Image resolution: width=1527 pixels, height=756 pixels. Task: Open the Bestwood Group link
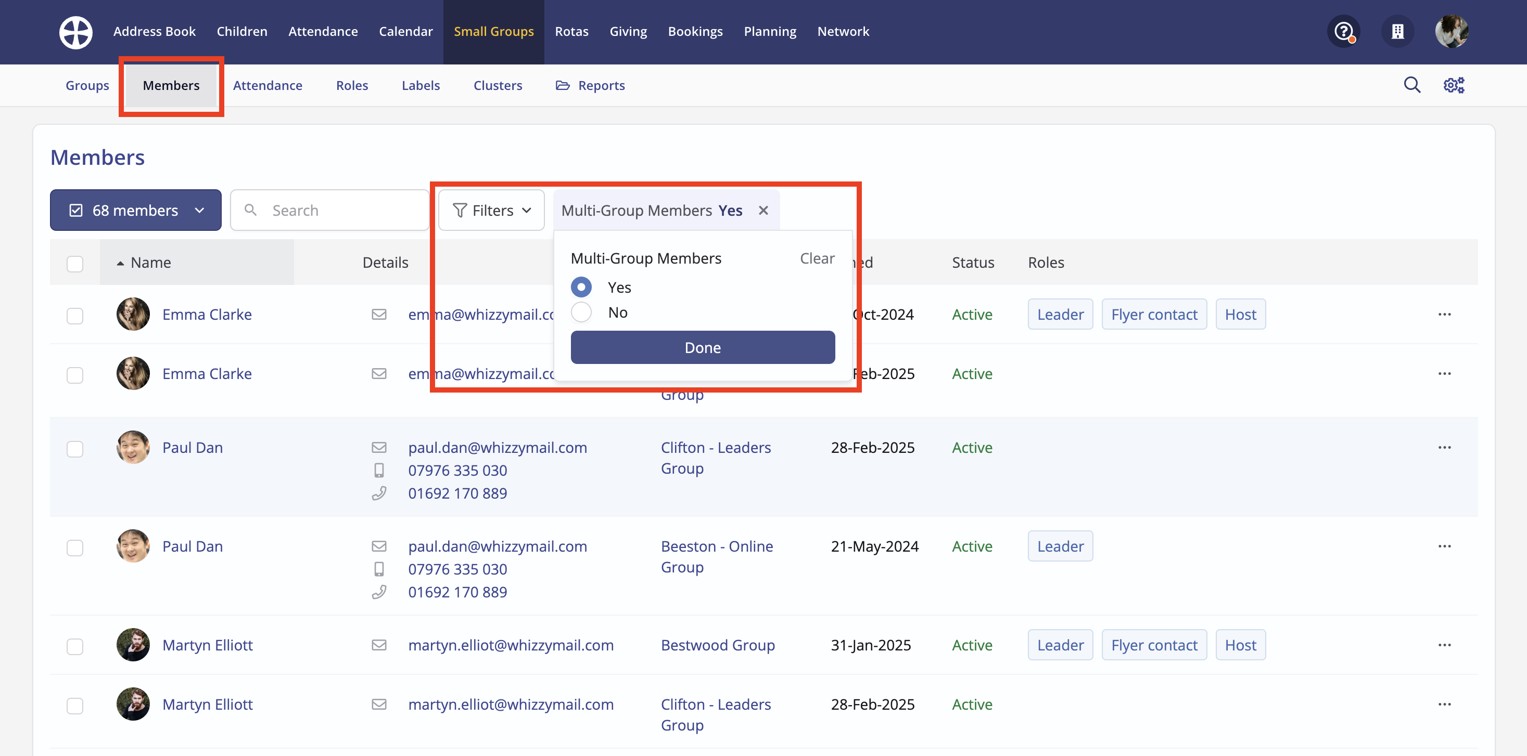[717, 645]
